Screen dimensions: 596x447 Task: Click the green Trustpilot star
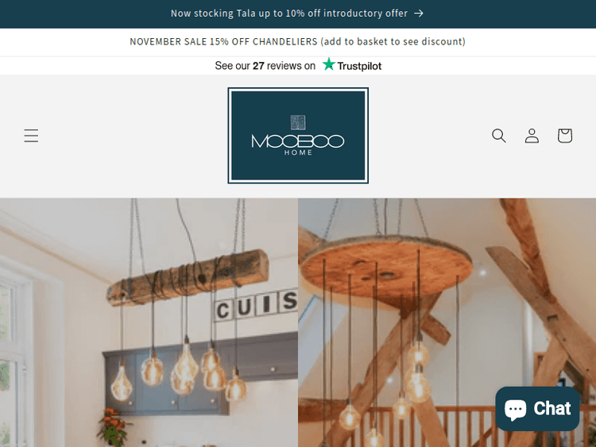[x=329, y=64]
